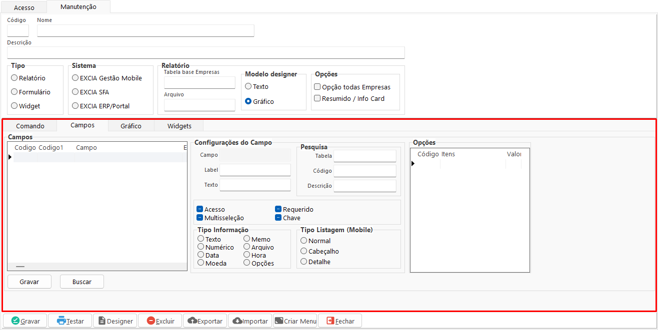The height and width of the screenshot is (330, 658).
Task: Toggle the Requerido checkbox
Action: click(278, 210)
